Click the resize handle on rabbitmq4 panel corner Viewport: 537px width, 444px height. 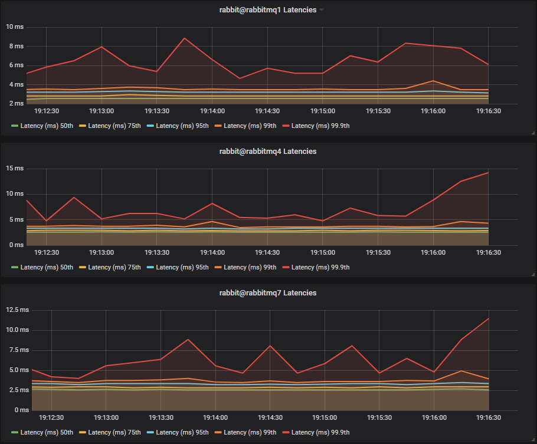tap(532, 275)
